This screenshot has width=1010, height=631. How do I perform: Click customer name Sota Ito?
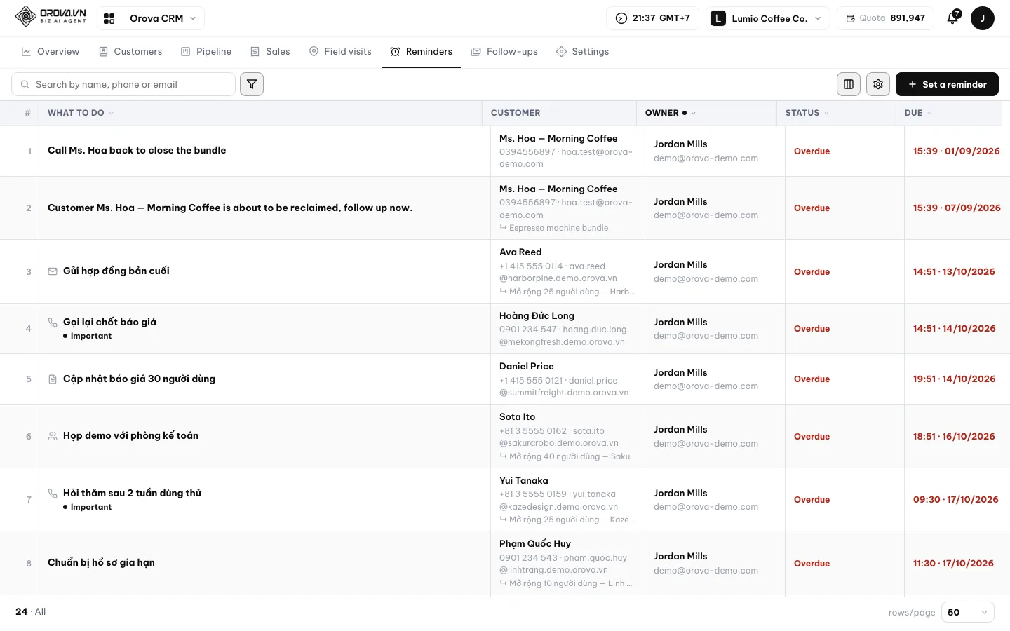(x=517, y=417)
